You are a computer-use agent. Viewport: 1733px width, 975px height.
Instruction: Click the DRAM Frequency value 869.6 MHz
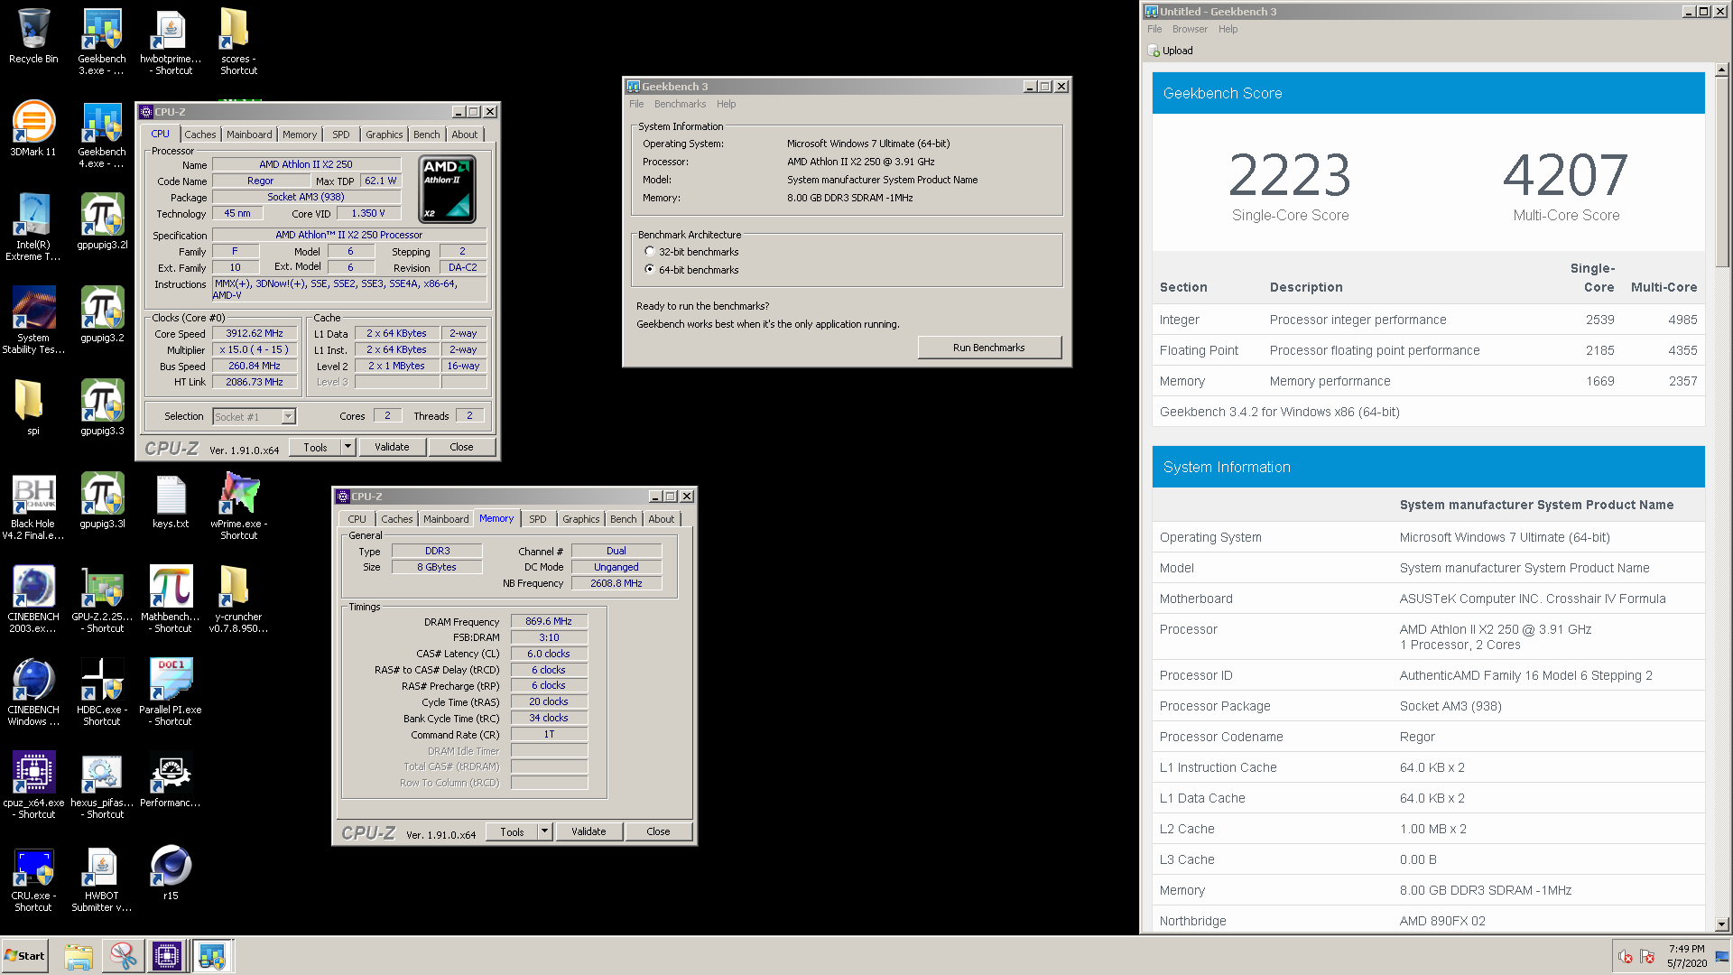[549, 621]
